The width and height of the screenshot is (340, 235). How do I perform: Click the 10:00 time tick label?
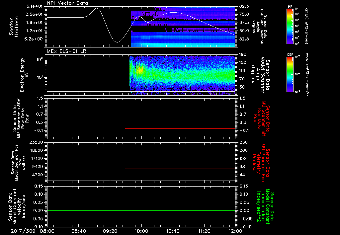(141, 231)
